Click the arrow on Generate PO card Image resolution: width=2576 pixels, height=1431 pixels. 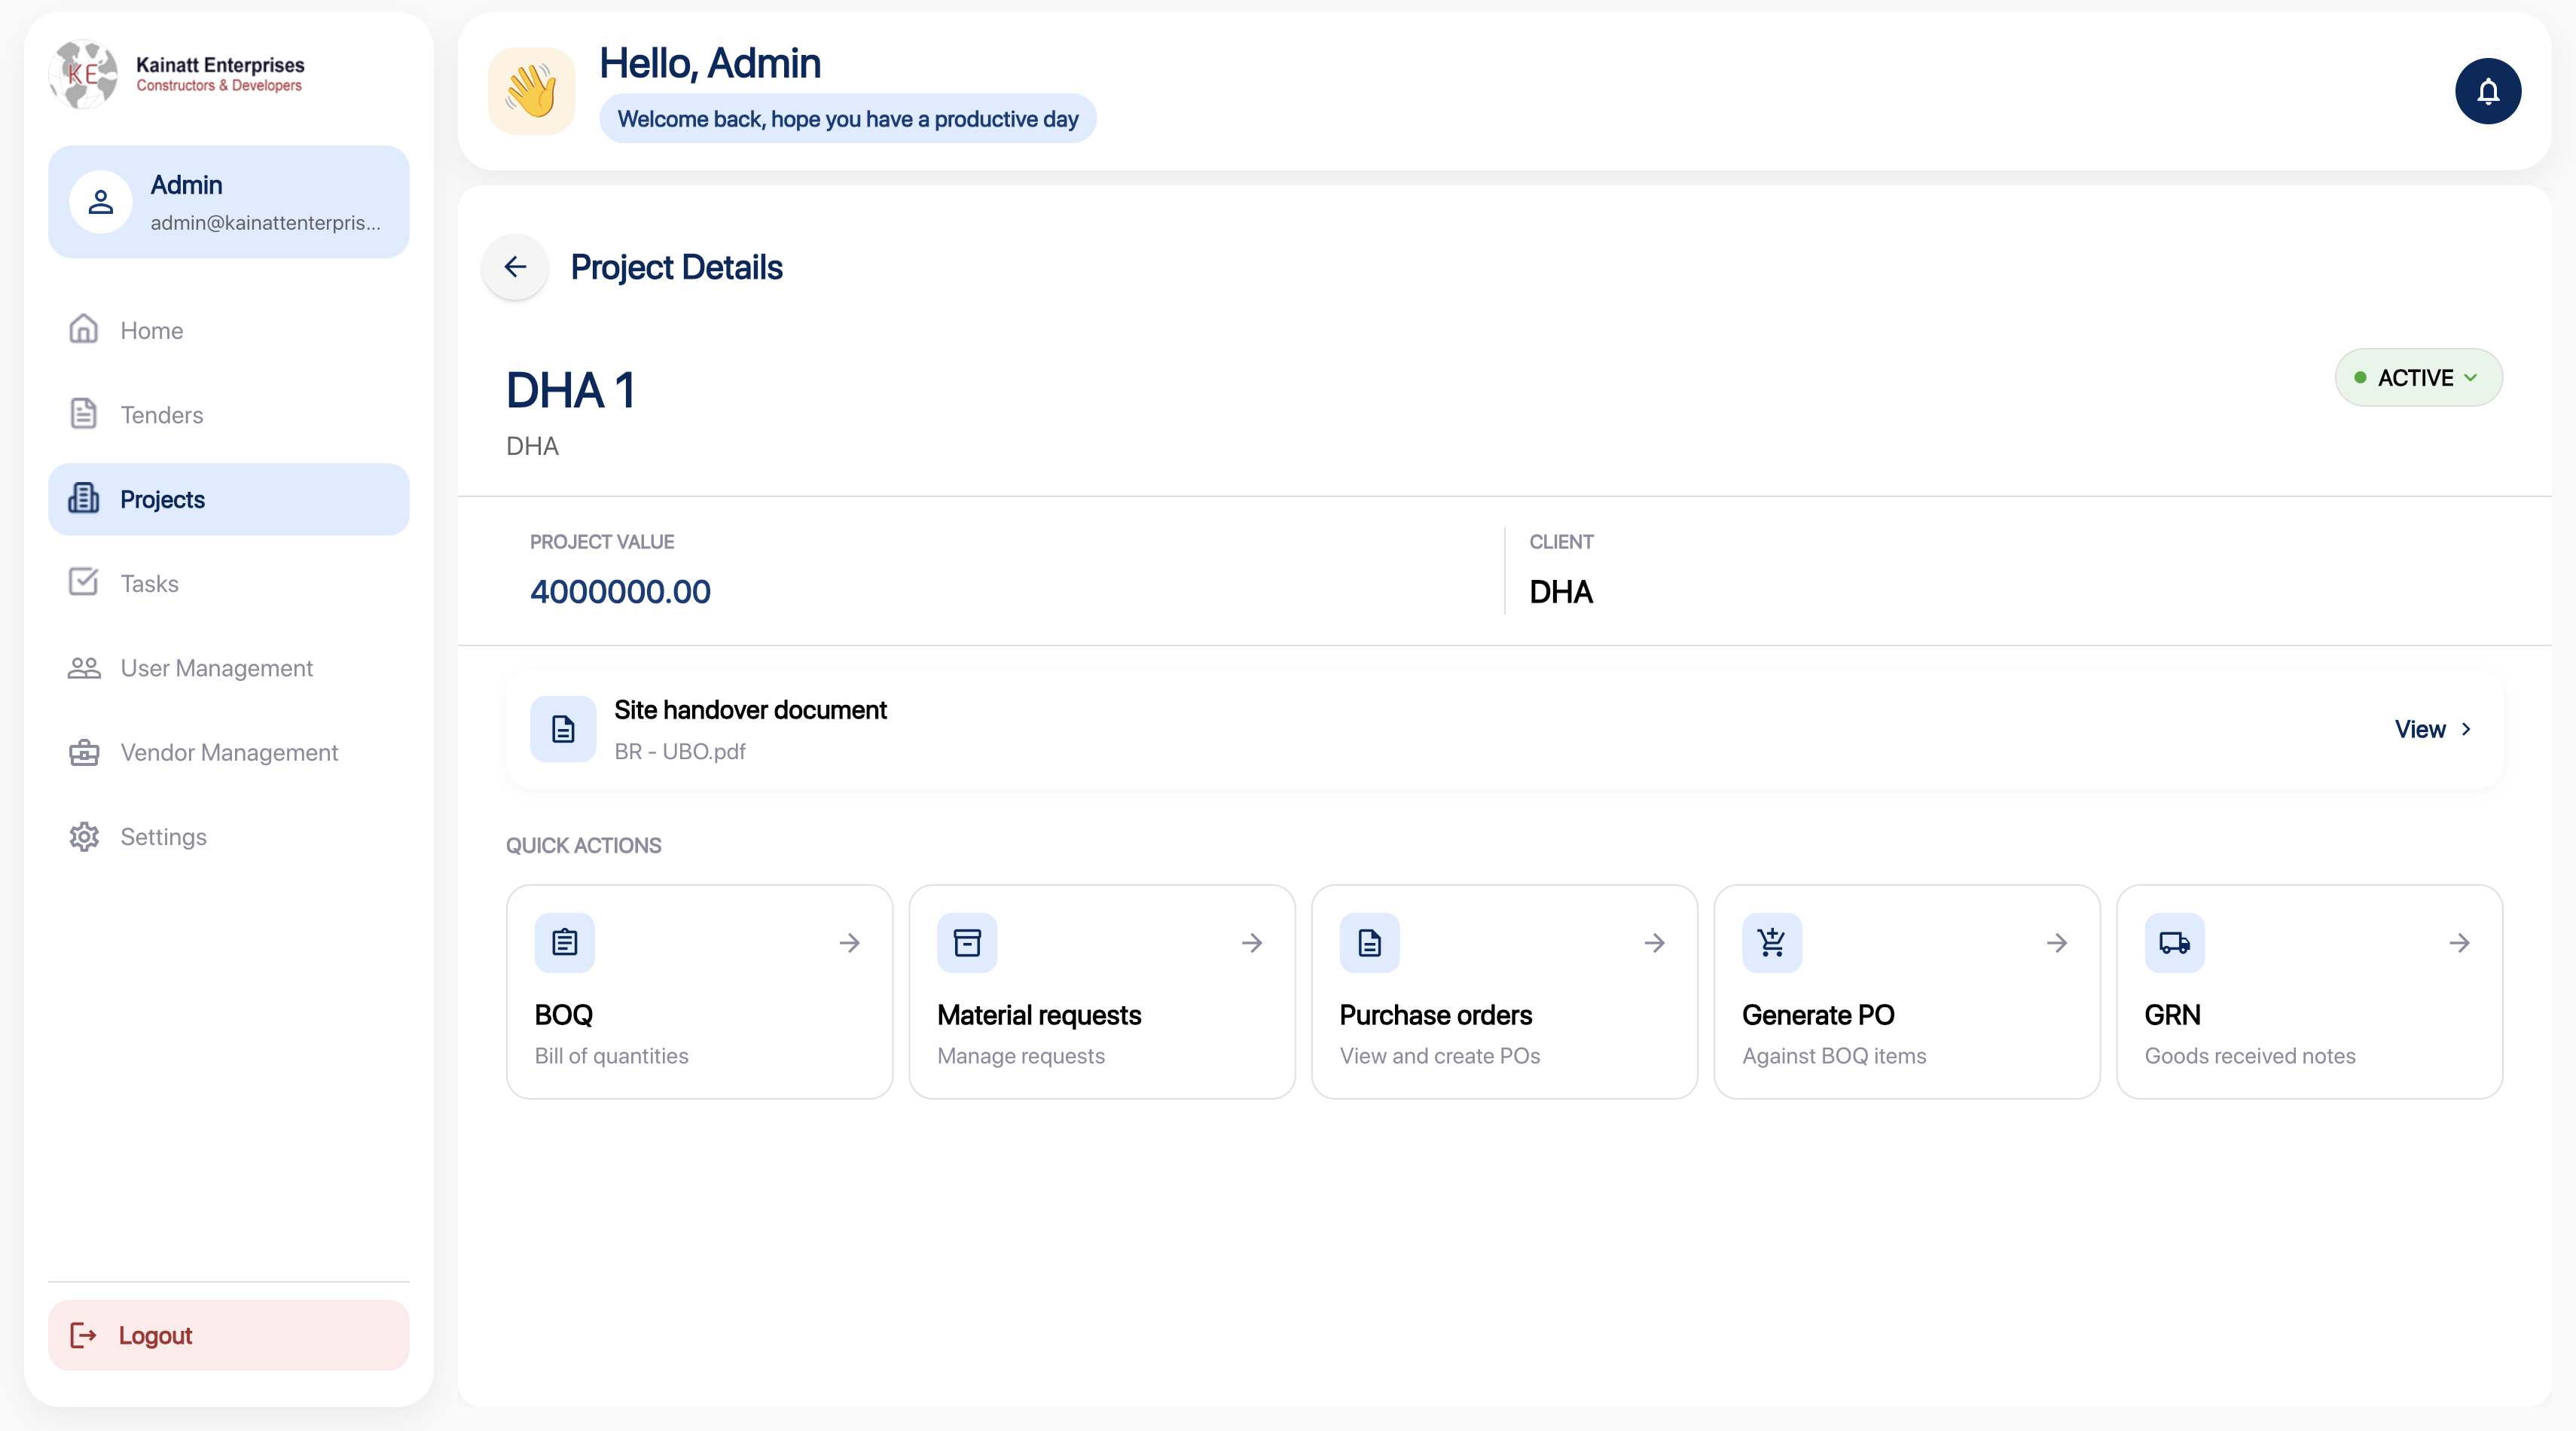coord(2057,942)
